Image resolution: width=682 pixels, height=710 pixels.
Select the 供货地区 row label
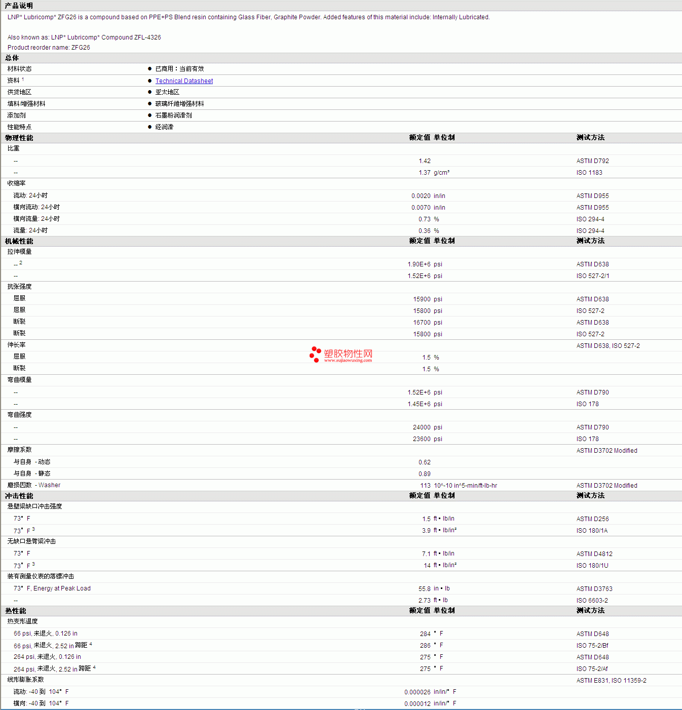(19, 92)
